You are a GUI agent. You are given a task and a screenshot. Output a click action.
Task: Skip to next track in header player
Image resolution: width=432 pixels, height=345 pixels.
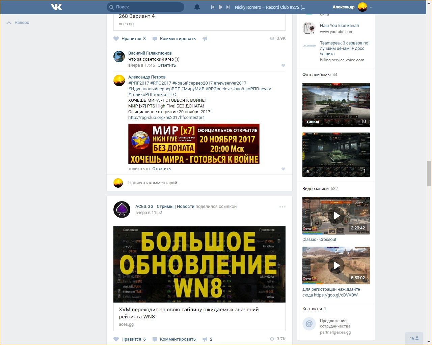228,7
